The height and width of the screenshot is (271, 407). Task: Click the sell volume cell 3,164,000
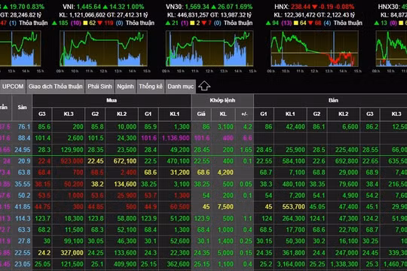pyautogui.click(x=291, y=264)
